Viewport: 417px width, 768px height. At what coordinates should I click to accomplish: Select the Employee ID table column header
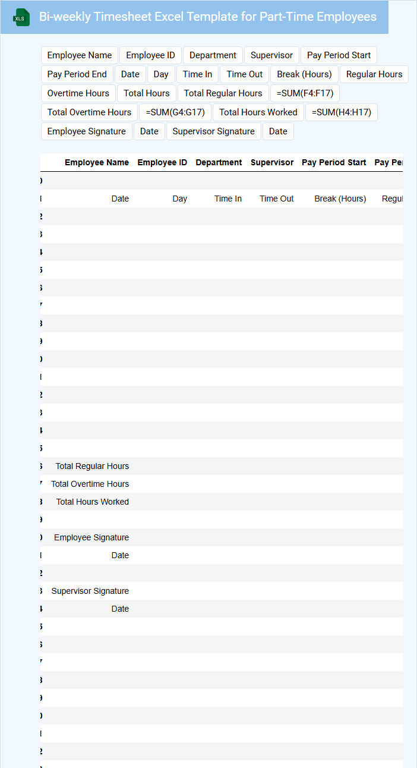[162, 162]
